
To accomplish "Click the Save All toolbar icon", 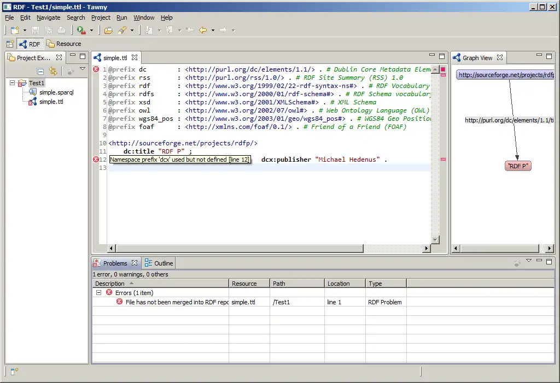I will coord(48,31).
